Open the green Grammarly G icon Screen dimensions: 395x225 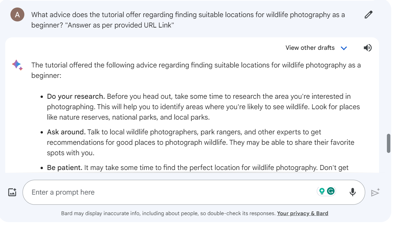tap(331, 191)
